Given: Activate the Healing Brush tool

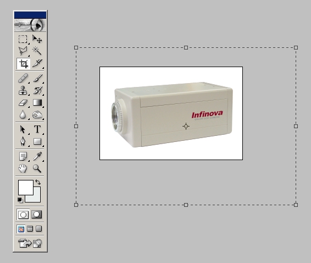Looking at the screenshot, I should click(23, 78).
